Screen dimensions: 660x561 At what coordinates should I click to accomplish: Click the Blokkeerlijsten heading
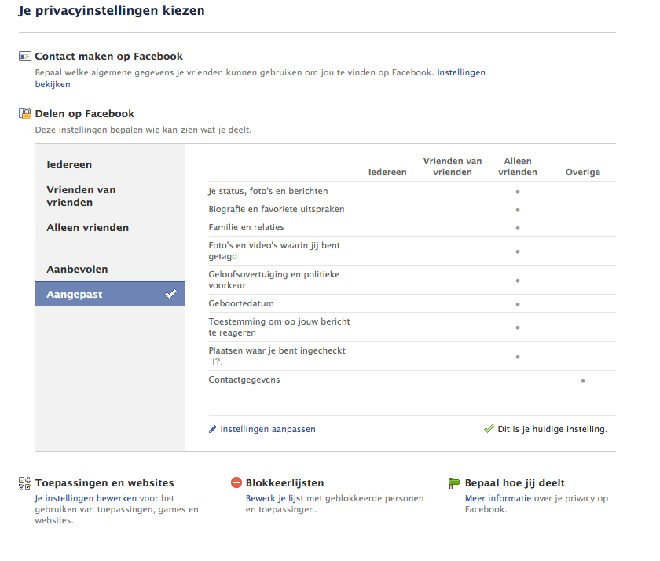pyautogui.click(x=285, y=482)
